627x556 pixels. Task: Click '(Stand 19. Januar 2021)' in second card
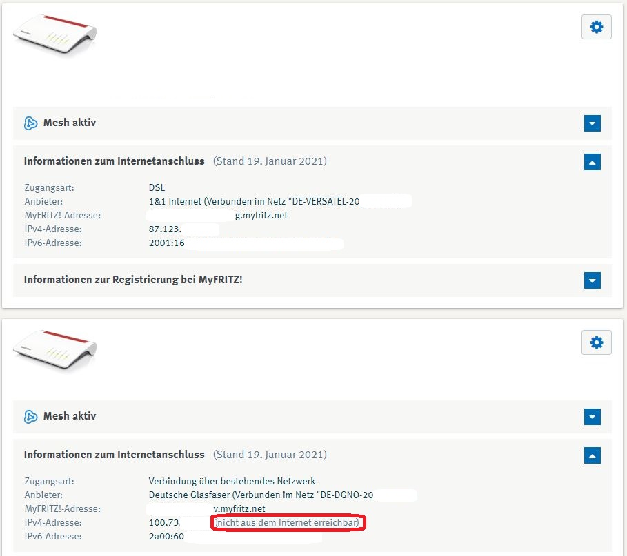[x=270, y=455]
